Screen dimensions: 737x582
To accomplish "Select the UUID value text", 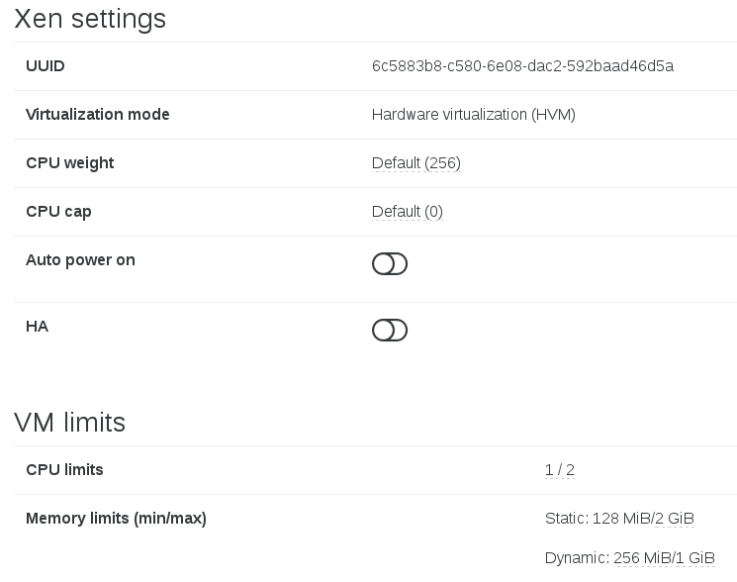I will pos(522,65).
